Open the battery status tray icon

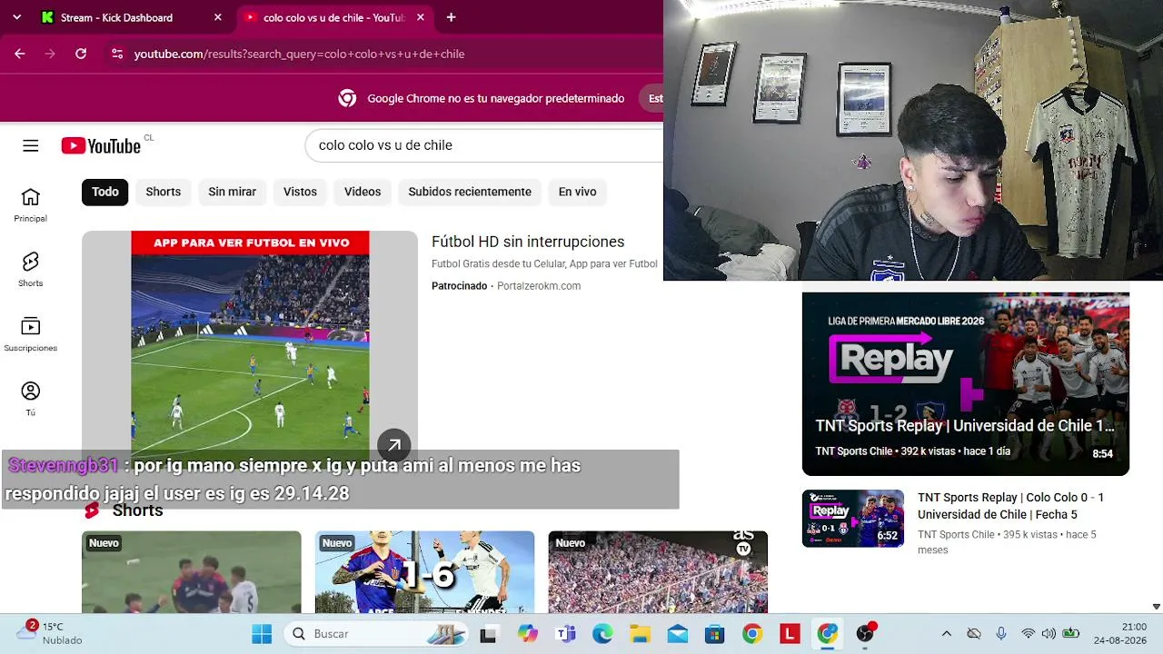point(1071,634)
